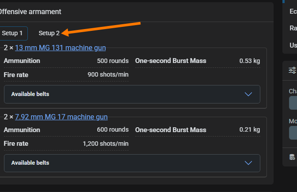Click the MG 17 One-second Burst Mass label

(171, 130)
